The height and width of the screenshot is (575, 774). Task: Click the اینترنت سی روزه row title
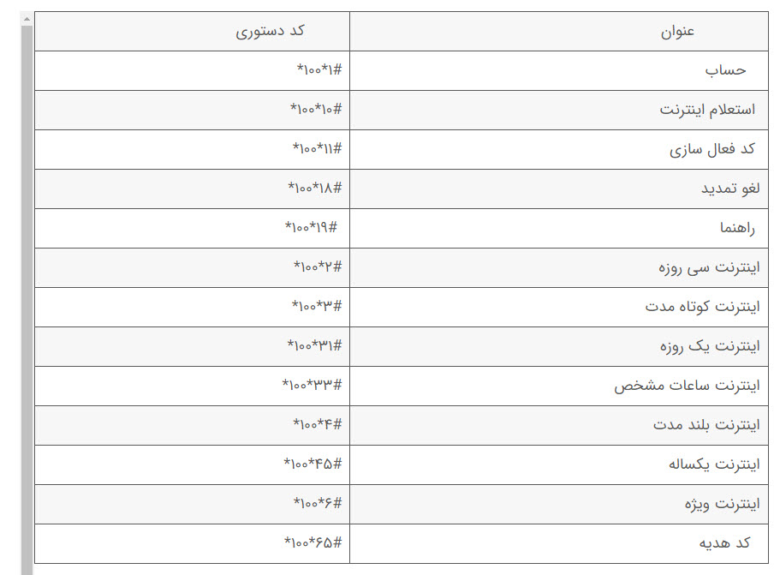click(x=709, y=267)
